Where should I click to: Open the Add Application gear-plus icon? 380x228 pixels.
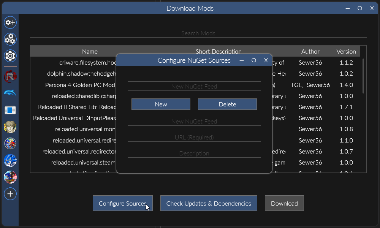(x=10, y=22)
